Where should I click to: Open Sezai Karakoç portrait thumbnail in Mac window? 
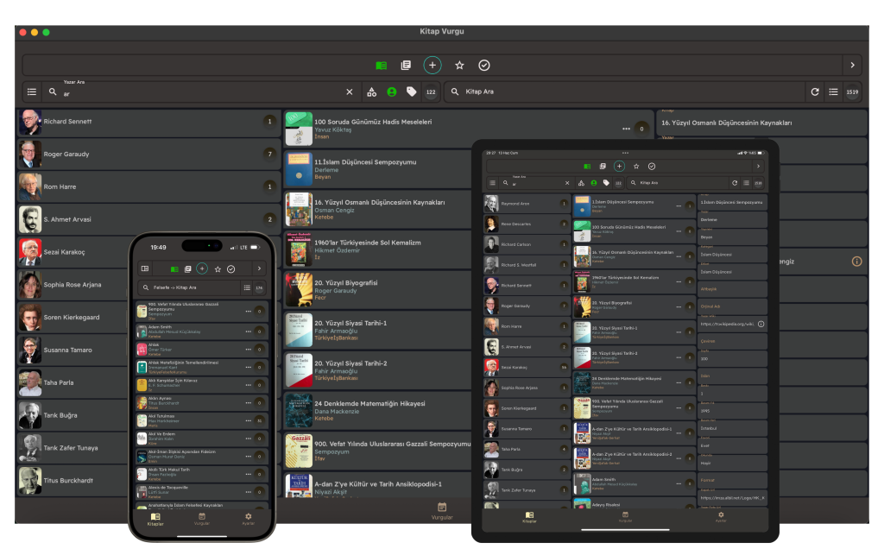pos(30,252)
